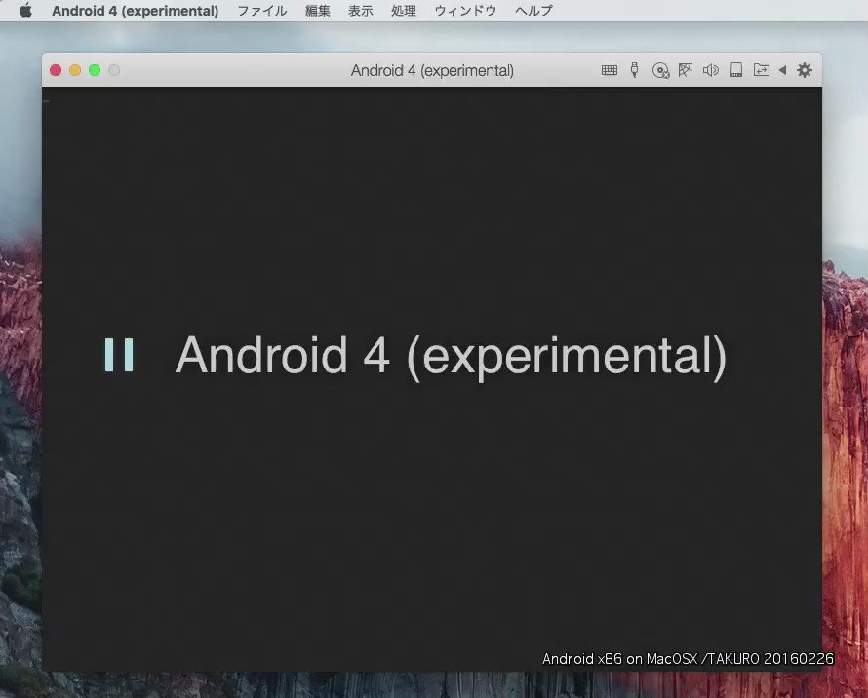Click the shared folders icon
Screen dimensions: 868x698
point(761,70)
